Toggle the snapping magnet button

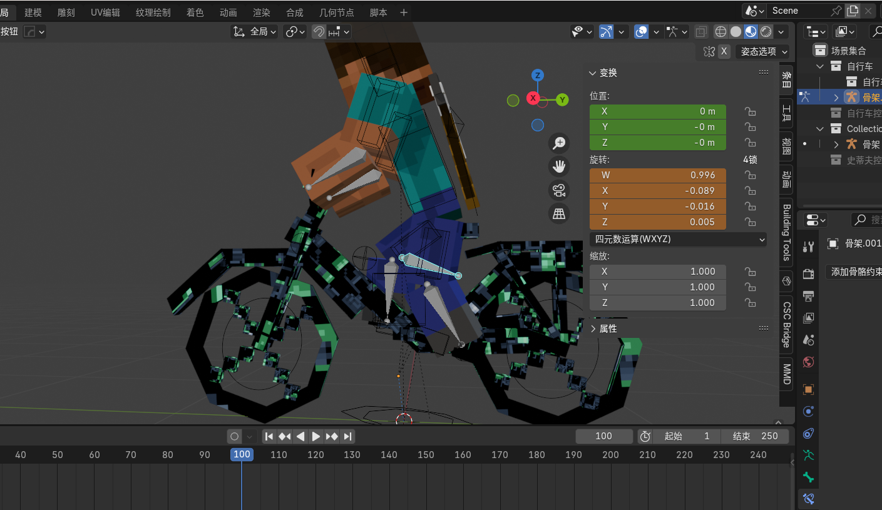tap(319, 31)
